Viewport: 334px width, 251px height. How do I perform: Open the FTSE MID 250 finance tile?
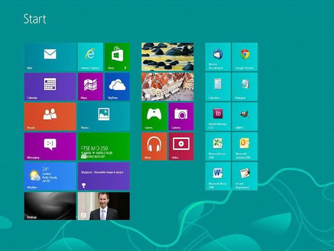pos(103,146)
